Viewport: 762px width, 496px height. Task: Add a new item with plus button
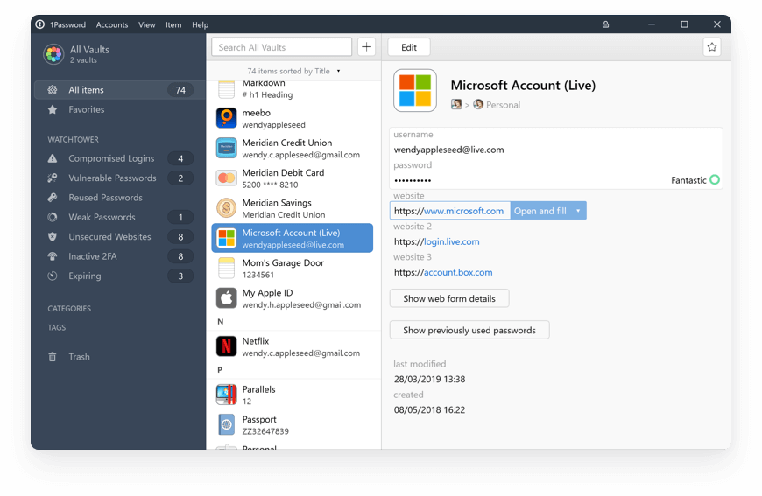[366, 47]
